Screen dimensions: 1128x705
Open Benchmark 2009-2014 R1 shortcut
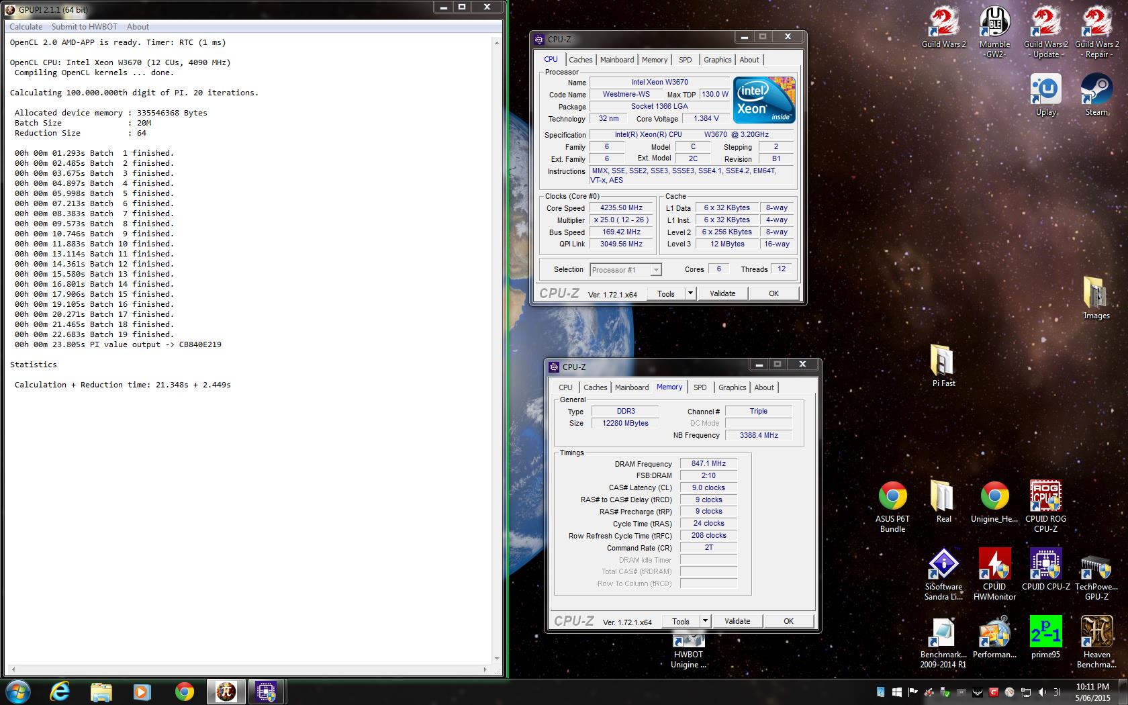pyautogui.click(x=943, y=642)
